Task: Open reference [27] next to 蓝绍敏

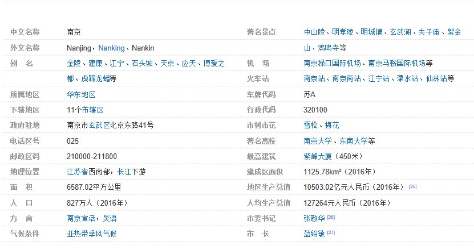Action: pos(331,232)
